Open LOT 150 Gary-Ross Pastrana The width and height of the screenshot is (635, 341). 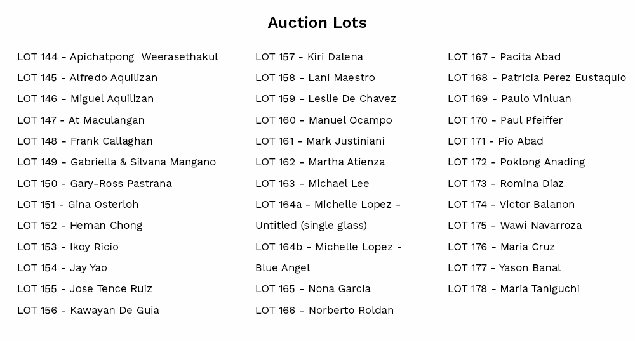click(95, 184)
